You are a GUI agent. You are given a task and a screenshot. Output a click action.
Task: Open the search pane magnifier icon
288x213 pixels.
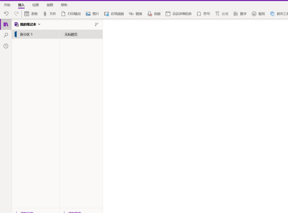coord(6,35)
